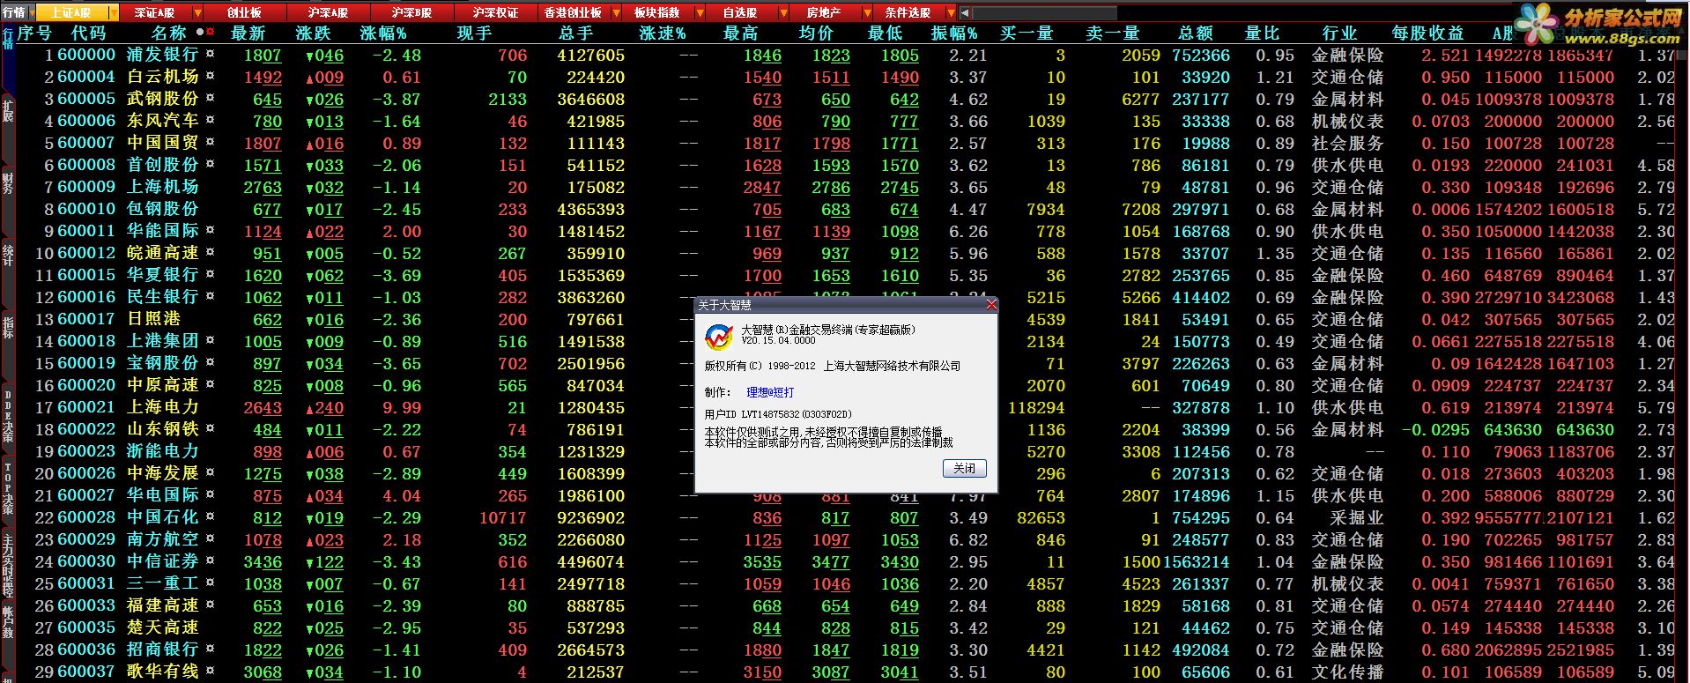1690x683 pixels.
Task: Switch to the 创业板 tab
Action: click(245, 12)
